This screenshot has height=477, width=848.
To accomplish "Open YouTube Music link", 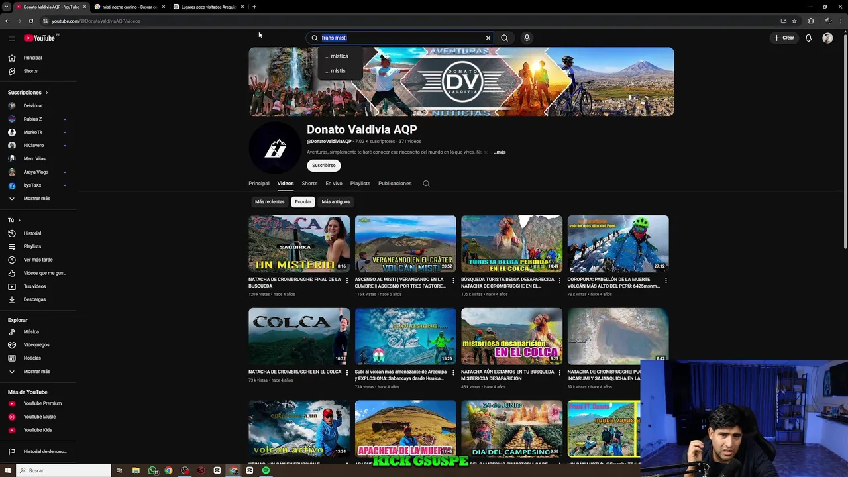I will pyautogui.click(x=40, y=417).
